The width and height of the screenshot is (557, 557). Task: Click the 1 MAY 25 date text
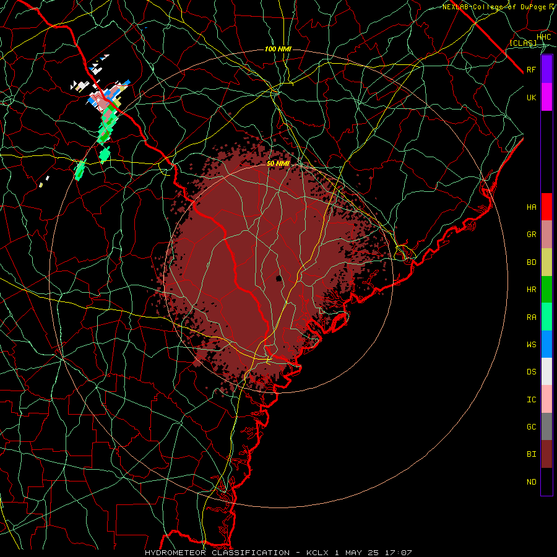(x=357, y=553)
